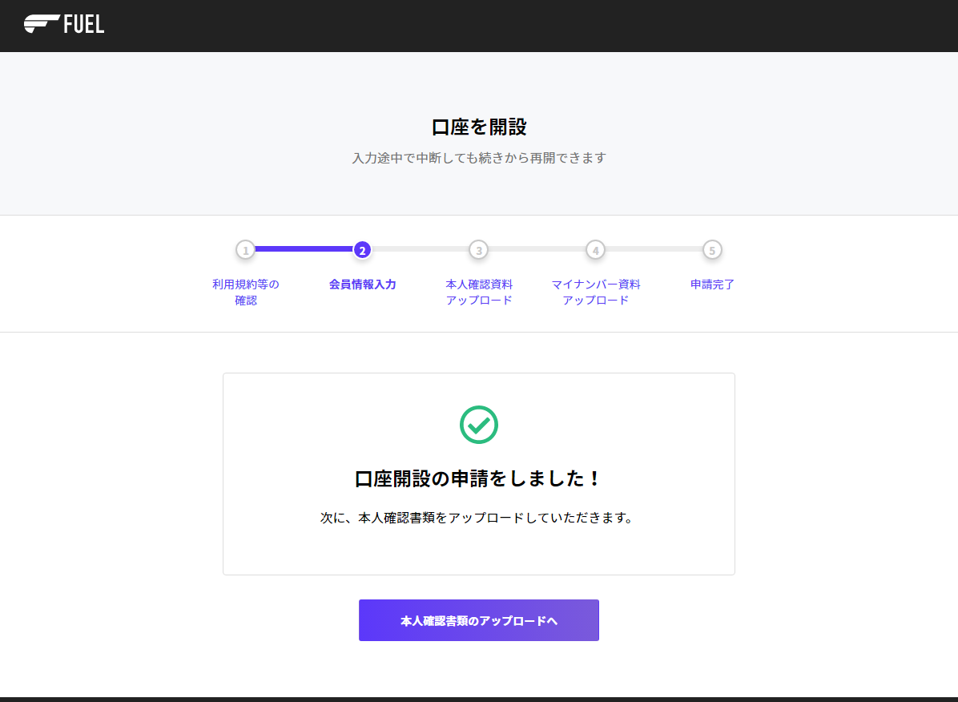Select the 会員情報入力 step label
Screen dimensions: 958x702
[x=362, y=284]
